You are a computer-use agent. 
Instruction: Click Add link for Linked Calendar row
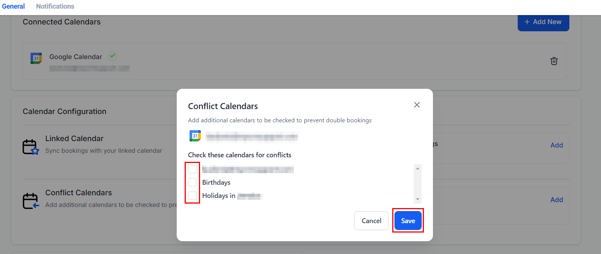(557, 145)
